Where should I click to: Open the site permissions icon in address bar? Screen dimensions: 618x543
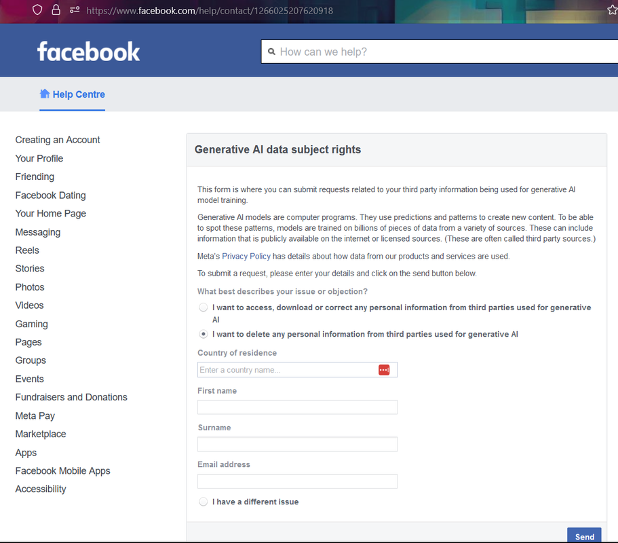[x=75, y=10]
